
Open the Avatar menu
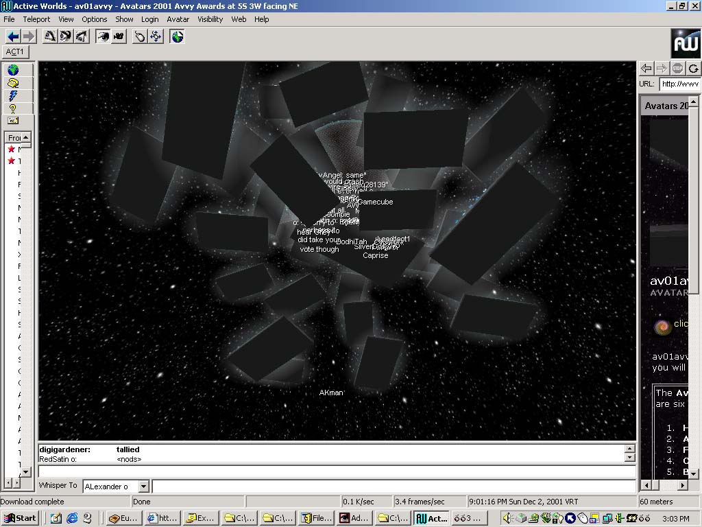[x=178, y=19]
